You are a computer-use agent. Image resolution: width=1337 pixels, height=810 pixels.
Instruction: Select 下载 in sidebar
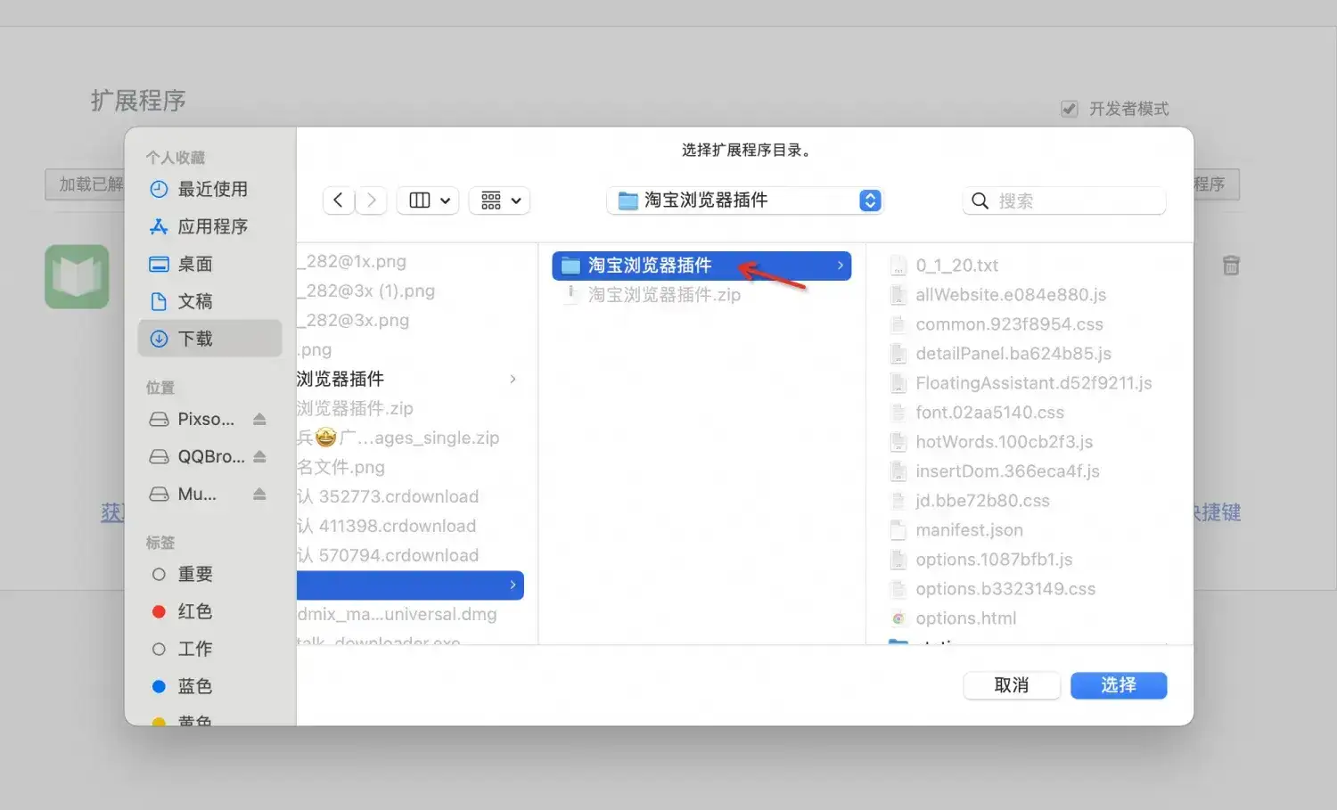[210, 339]
